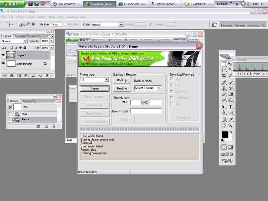Click the Unlock code input field
Image resolution: width=268 pixels, height=201 pixels.
146,111
